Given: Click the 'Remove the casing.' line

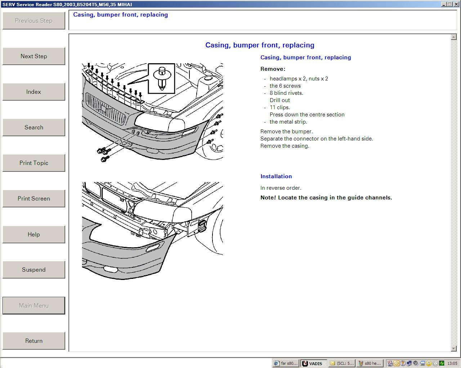Looking at the screenshot, I should [x=285, y=146].
